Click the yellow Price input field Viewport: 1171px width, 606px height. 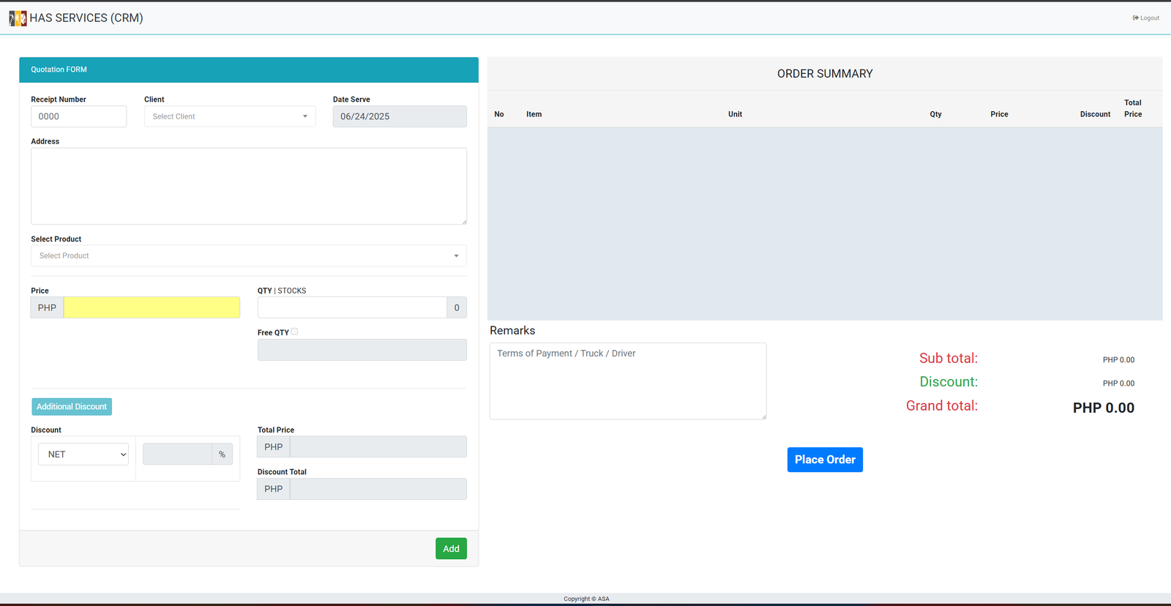(x=151, y=308)
